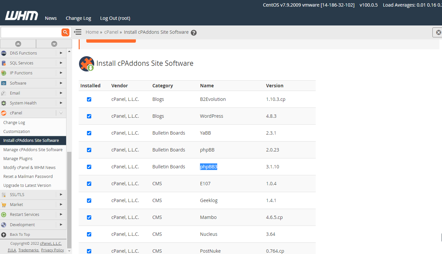
Task: Uncheck the WordPress installed checkbox
Action: [x=89, y=116]
